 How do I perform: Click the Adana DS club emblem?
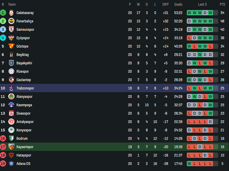pyautogui.click(x=11, y=164)
